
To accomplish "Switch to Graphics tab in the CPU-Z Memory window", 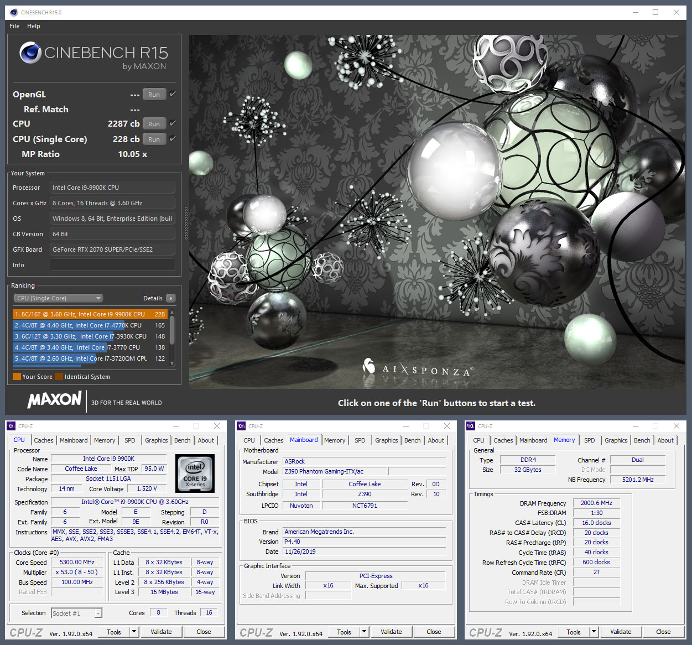I will click(616, 440).
